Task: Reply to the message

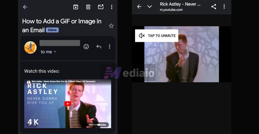Action: coord(99,47)
